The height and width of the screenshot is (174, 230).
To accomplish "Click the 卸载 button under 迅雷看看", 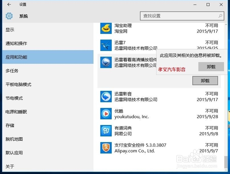I will pyautogui.click(x=205, y=81).
